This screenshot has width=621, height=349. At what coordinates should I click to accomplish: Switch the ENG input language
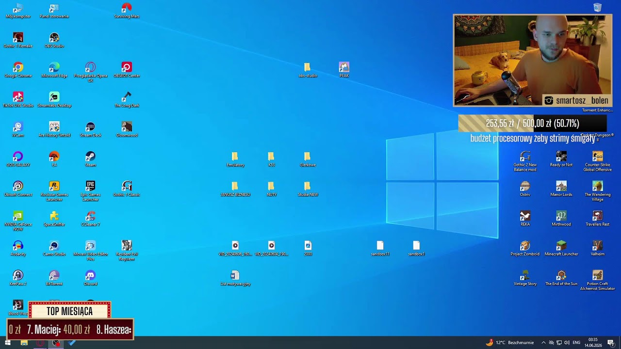point(576,343)
